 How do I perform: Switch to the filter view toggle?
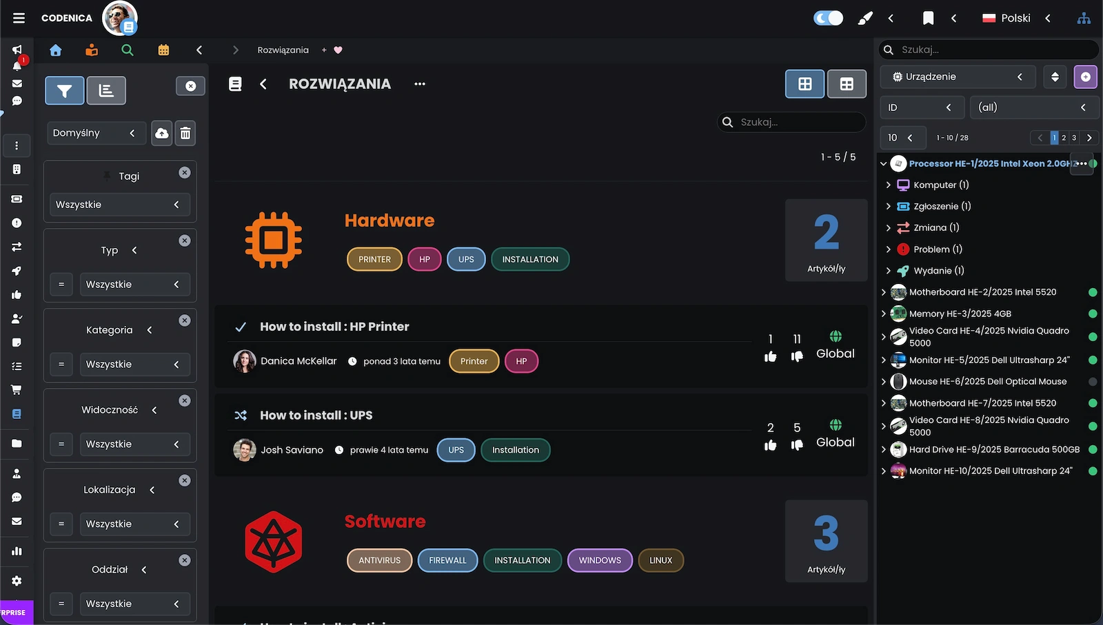pyautogui.click(x=65, y=90)
